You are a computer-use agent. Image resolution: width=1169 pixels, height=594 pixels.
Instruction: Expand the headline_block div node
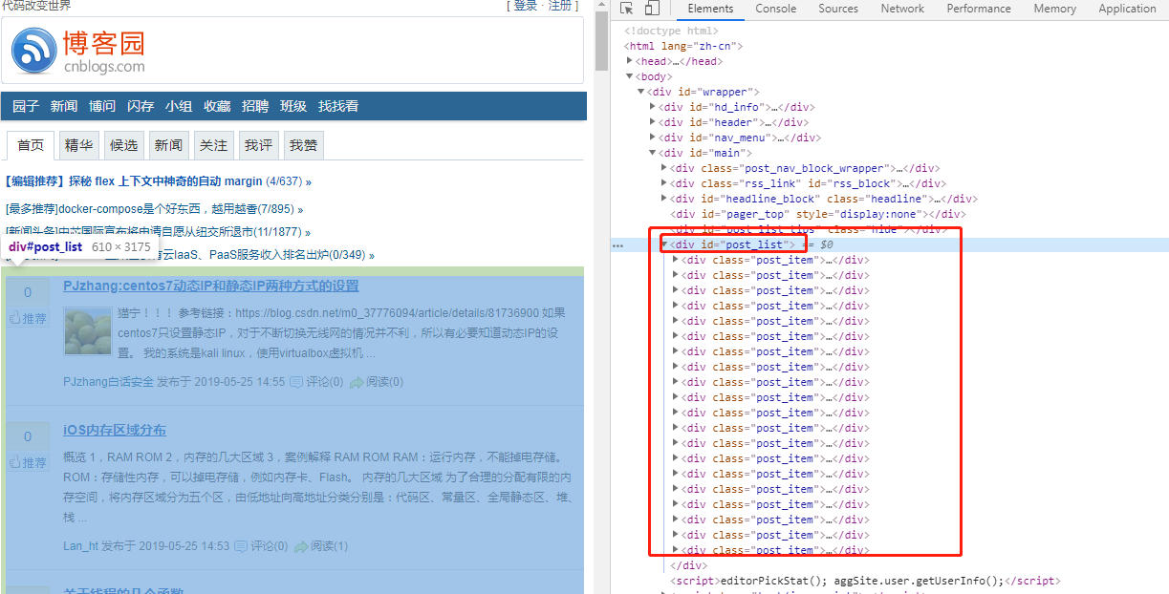(664, 199)
